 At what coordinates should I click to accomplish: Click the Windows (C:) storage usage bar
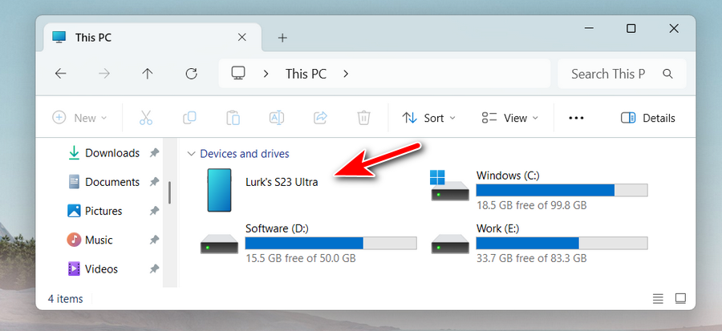pos(561,190)
